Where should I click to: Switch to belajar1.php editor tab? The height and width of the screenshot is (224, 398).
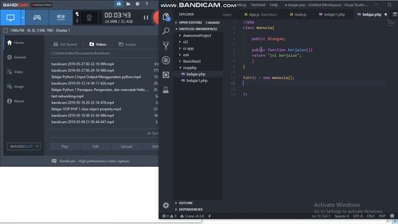click(332, 14)
